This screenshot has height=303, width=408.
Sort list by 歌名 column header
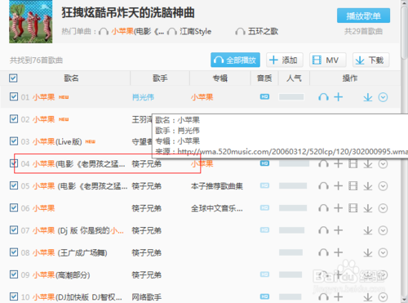coord(71,78)
